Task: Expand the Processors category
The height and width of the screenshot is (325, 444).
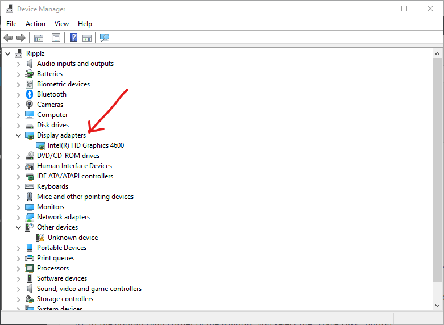Action: pos(18,268)
